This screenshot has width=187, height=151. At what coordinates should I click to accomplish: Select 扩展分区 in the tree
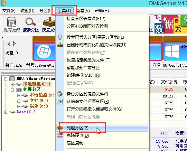(32, 89)
